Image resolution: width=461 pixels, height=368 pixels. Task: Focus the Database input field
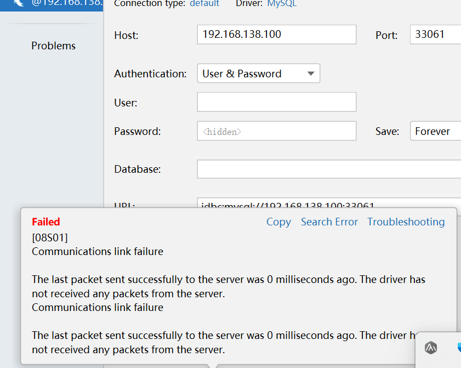coord(328,169)
